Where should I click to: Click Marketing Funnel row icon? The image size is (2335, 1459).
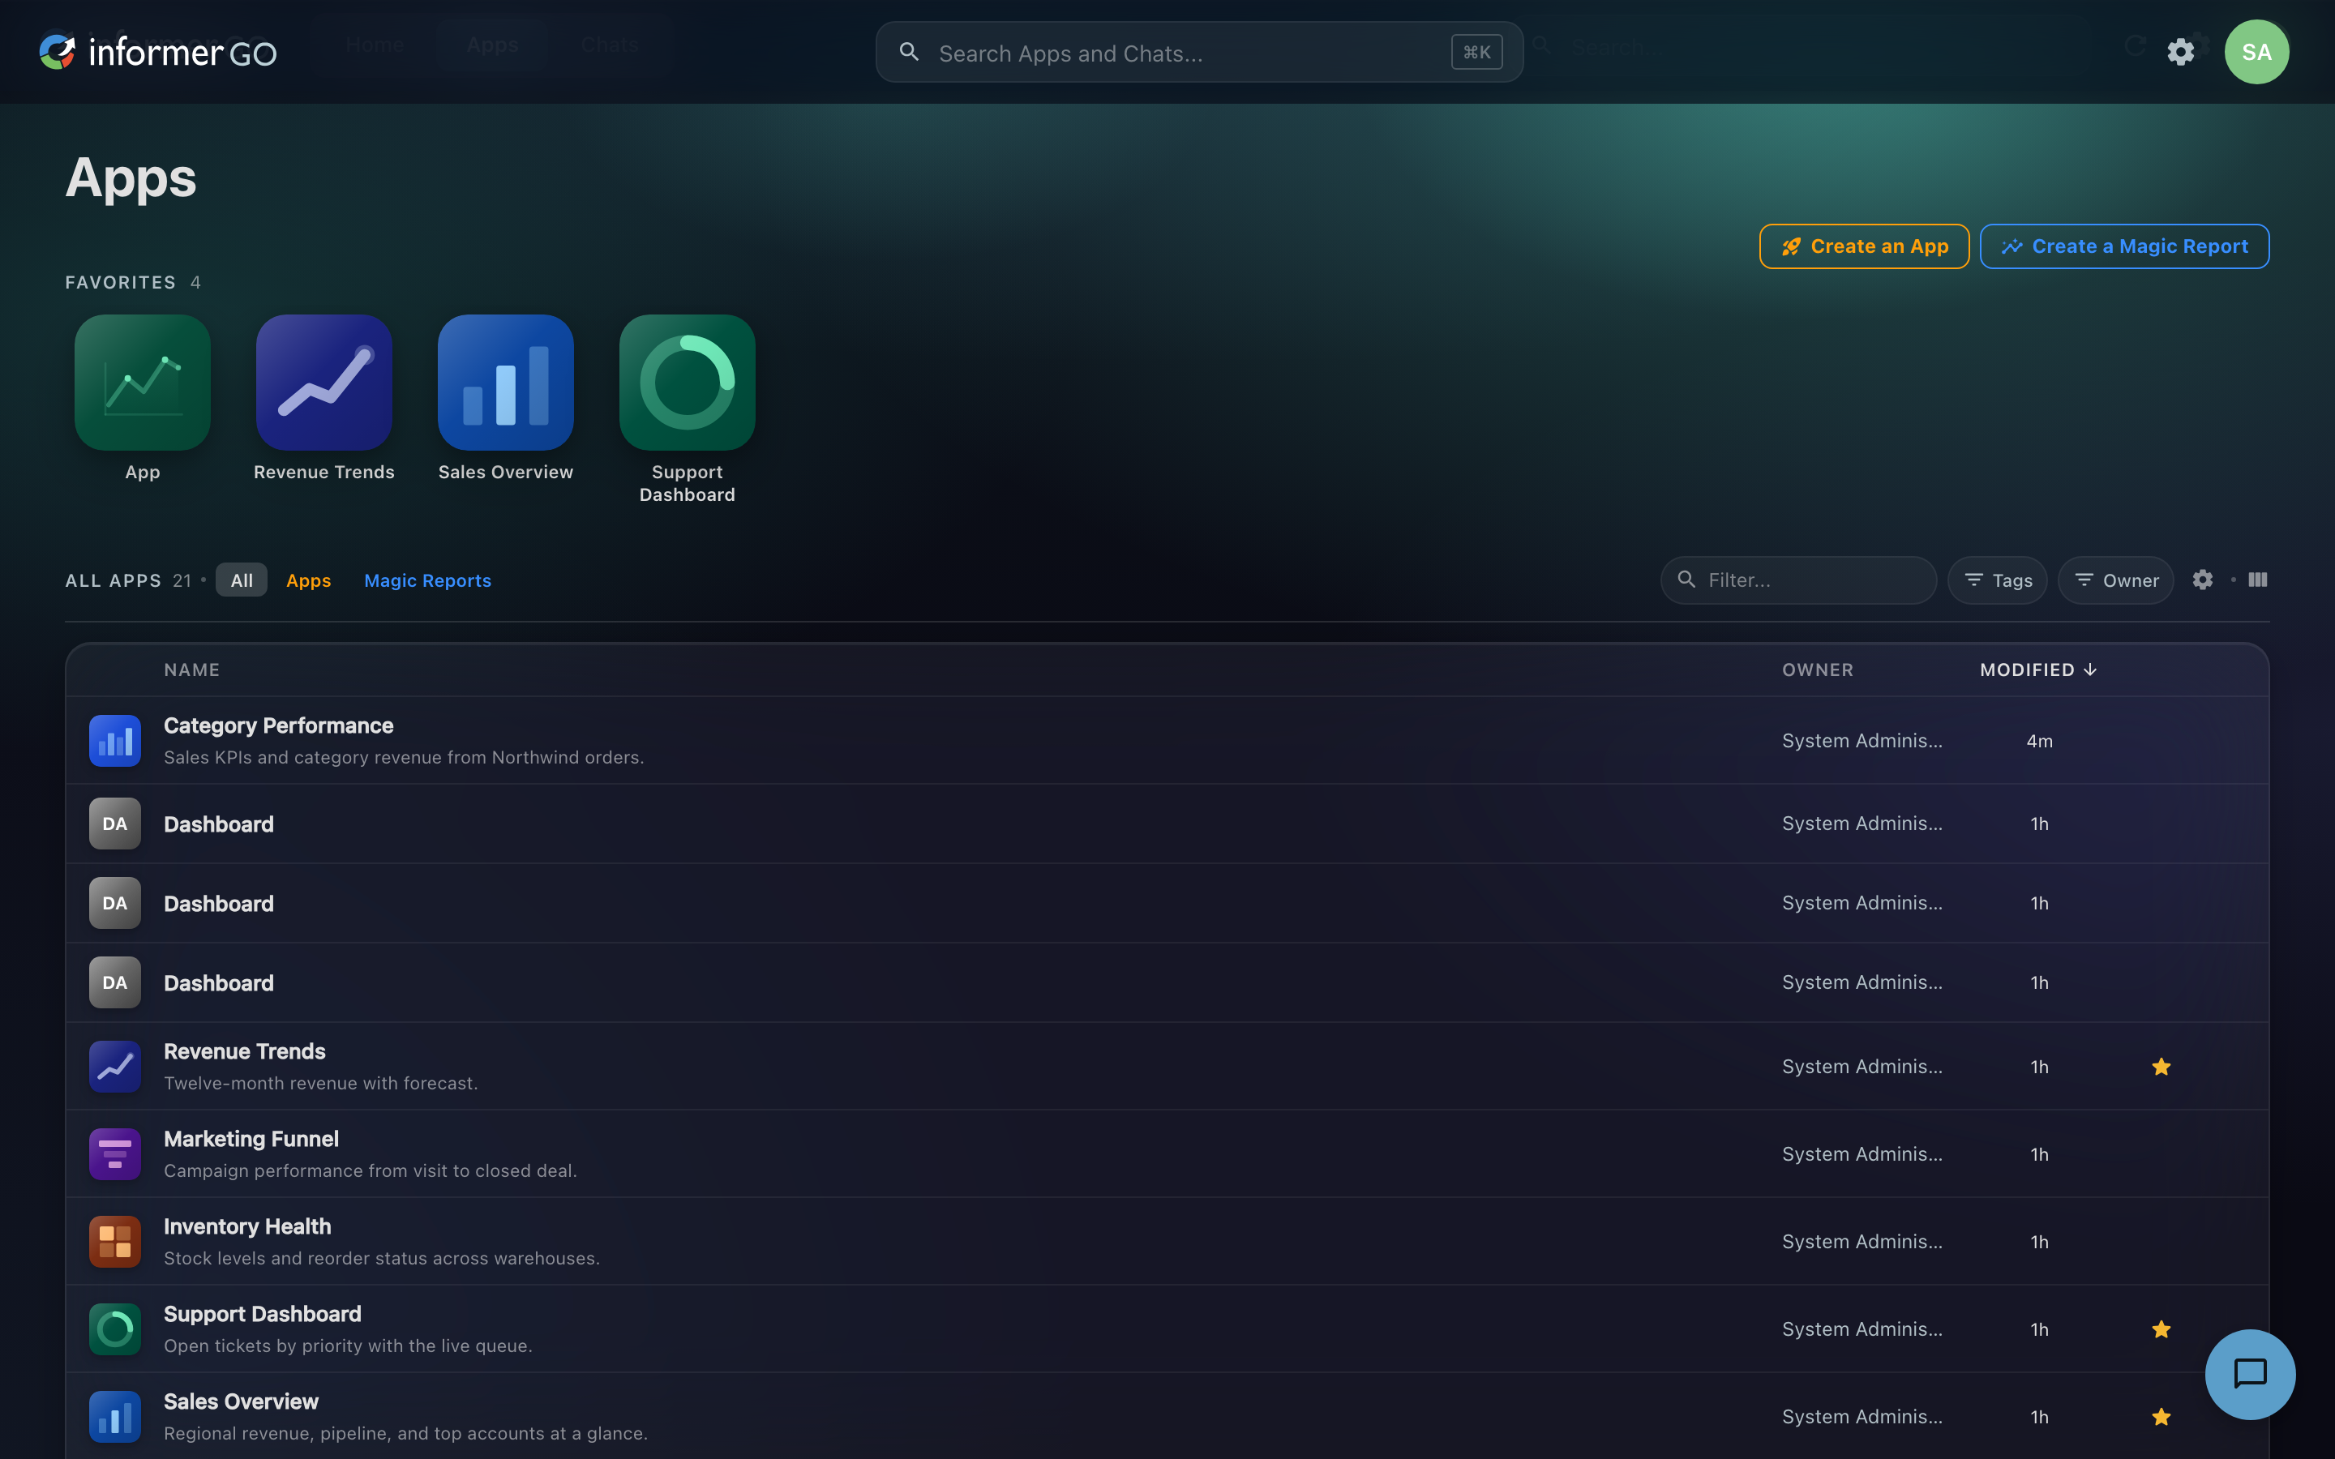pos(115,1154)
